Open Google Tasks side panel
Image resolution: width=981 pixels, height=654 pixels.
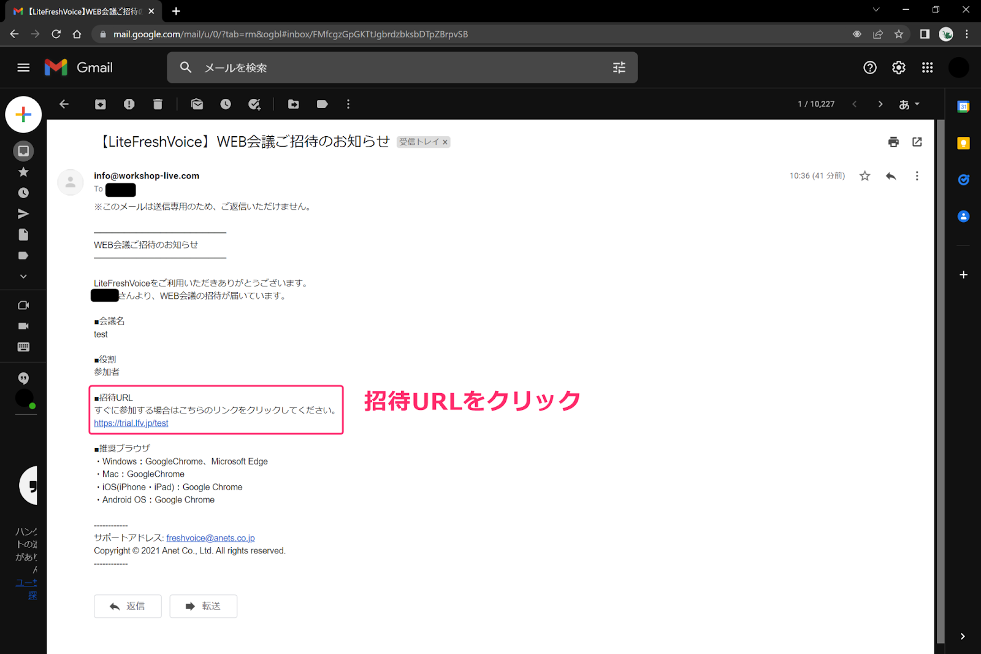pyautogui.click(x=963, y=180)
